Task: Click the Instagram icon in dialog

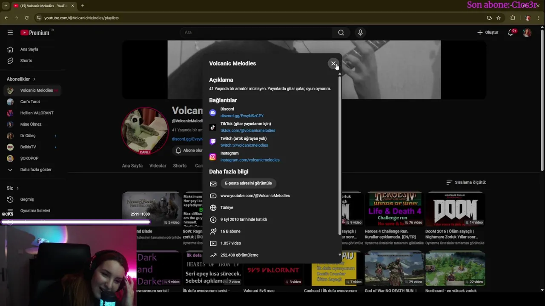Action: pos(212,157)
